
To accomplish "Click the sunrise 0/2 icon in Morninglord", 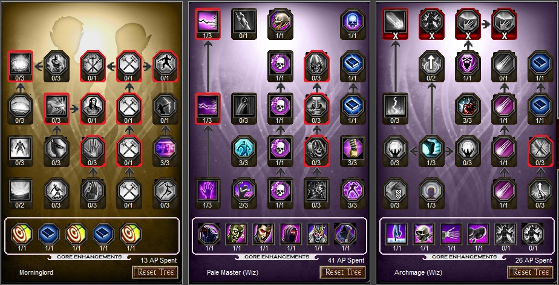I will pos(20,191).
